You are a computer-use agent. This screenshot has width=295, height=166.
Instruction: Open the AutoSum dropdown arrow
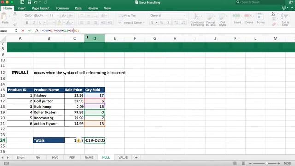click(277, 13)
